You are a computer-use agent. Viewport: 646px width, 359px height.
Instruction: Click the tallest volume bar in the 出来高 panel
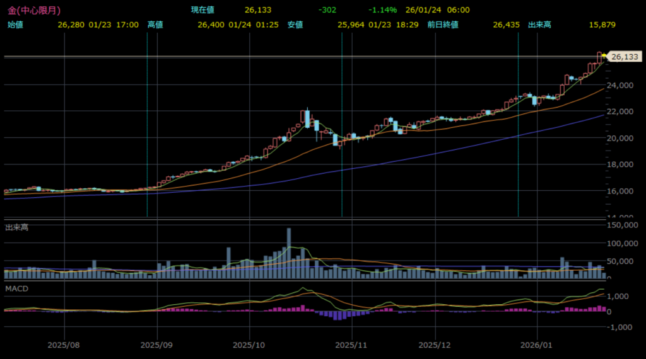289,253
